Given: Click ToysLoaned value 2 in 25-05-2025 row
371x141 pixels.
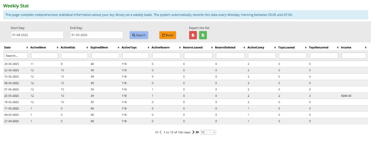Looking at the screenshot, I should click(x=279, y=96).
